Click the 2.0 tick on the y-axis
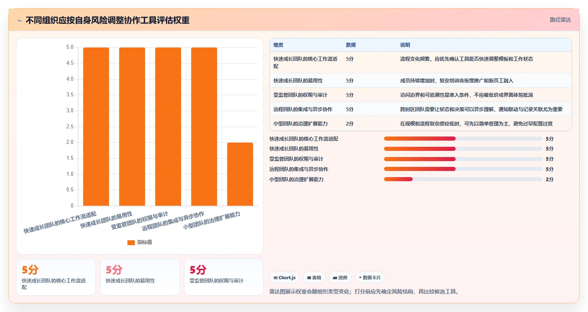 click(x=70, y=142)
